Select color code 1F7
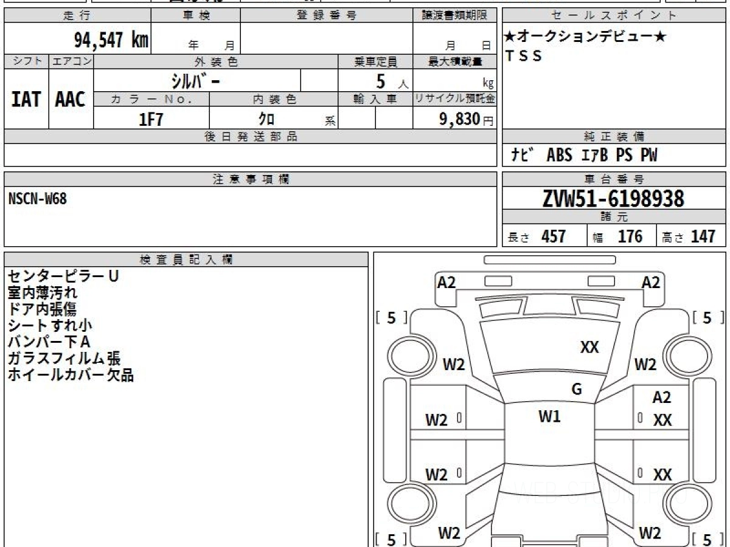The width and height of the screenshot is (730, 547). click(x=151, y=119)
